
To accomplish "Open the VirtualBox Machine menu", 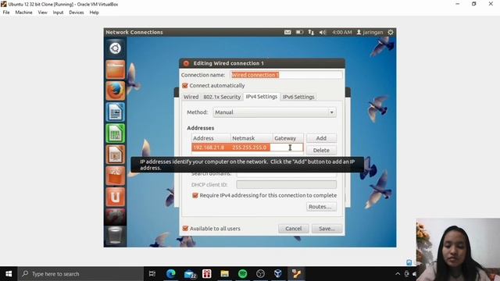I will (23, 12).
